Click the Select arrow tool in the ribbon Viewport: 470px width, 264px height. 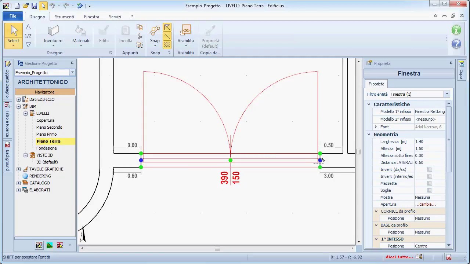point(14,36)
